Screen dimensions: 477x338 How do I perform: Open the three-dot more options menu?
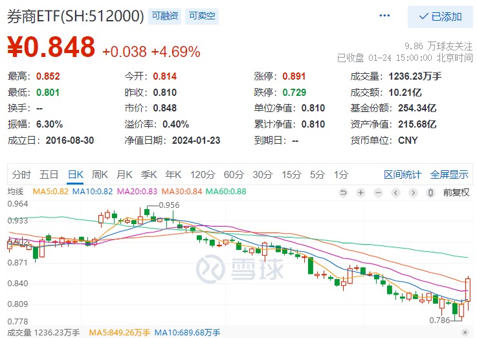coord(384,16)
